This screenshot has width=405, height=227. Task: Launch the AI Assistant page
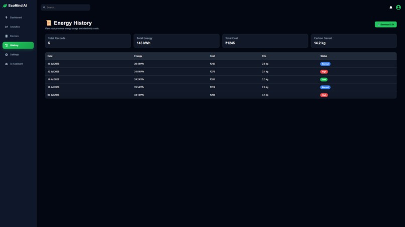click(x=18, y=64)
